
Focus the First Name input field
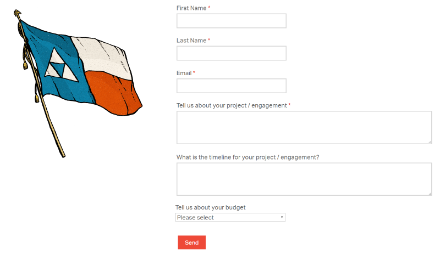232,21
